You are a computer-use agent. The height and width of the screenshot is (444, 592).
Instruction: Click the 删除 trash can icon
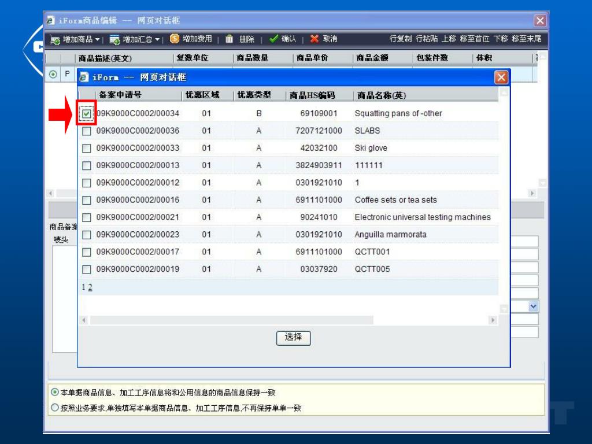pyautogui.click(x=229, y=39)
